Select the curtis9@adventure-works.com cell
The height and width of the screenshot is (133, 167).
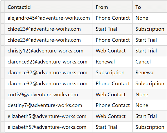[x=49, y=94]
